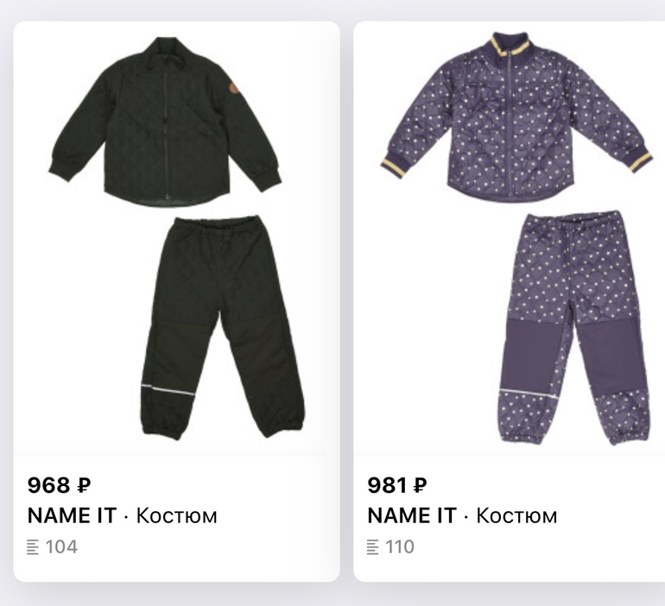Click the black quilted pants image

pos(222,327)
